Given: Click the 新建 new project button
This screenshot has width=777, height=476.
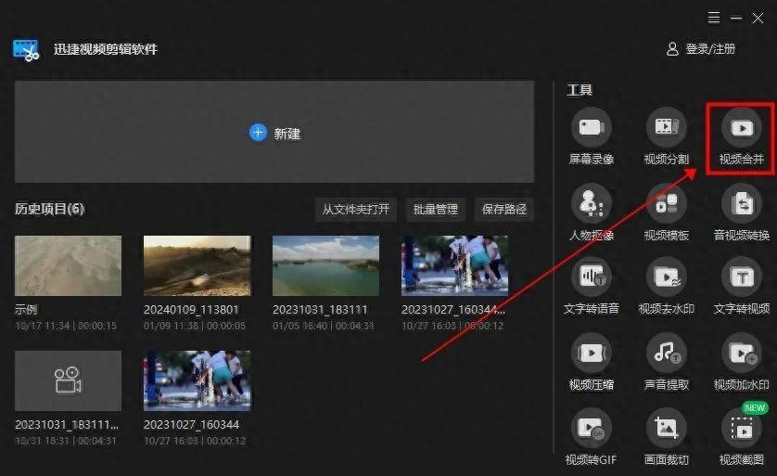Looking at the screenshot, I should 274,133.
